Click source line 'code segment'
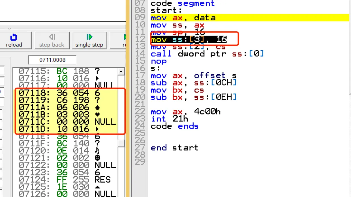 pyautogui.click(x=183, y=3)
